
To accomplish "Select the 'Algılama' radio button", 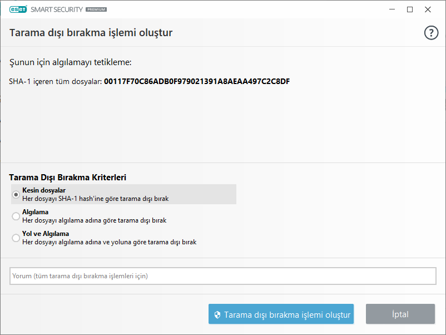I will point(16,216).
